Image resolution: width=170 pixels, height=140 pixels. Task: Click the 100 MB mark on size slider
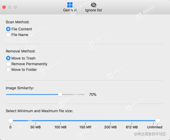(60, 123)
